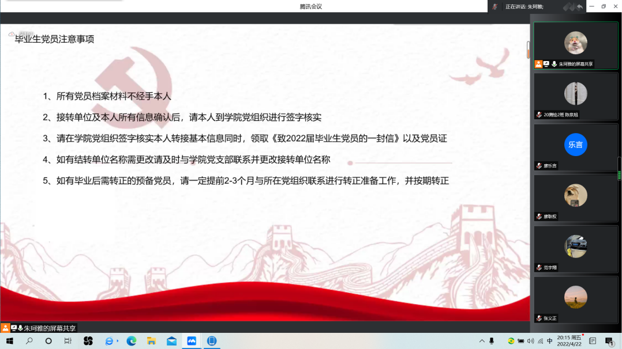Screen dimensions: 622x349
Task: Open the notification action center
Action: 609,341
